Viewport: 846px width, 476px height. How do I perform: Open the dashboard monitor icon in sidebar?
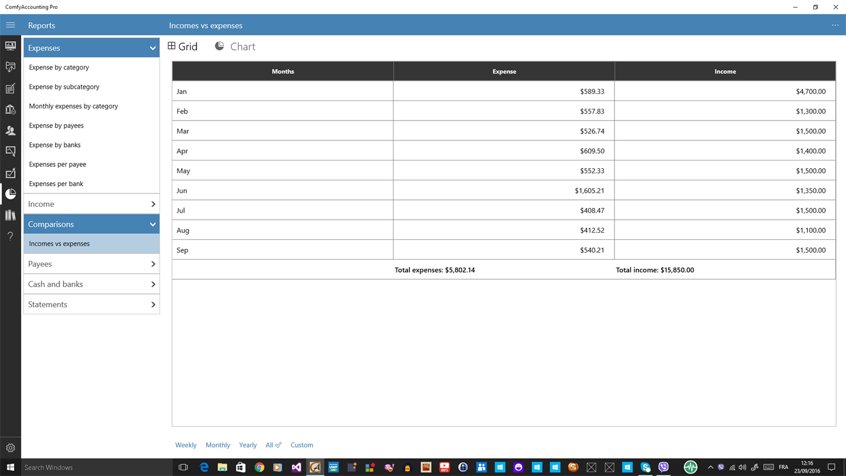point(11,46)
